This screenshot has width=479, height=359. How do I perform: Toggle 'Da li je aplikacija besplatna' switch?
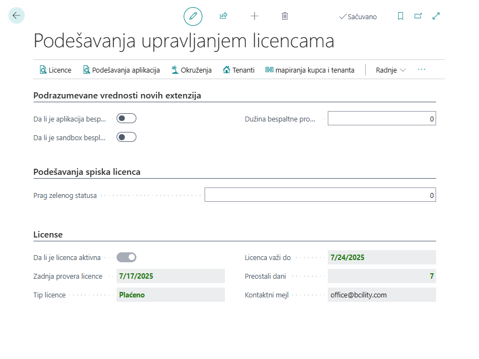coord(126,118)
